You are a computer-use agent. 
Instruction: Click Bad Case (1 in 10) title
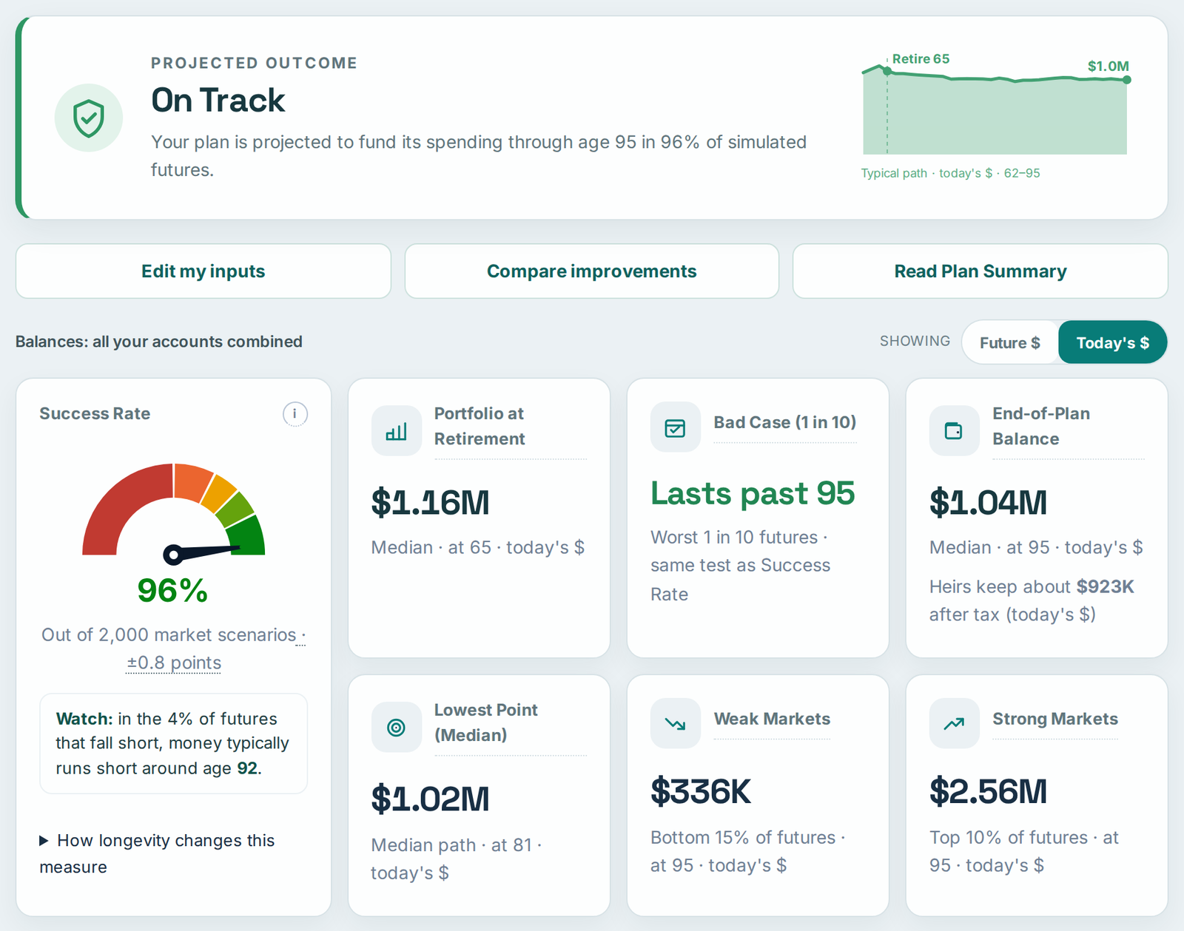(x=785, y=422)
